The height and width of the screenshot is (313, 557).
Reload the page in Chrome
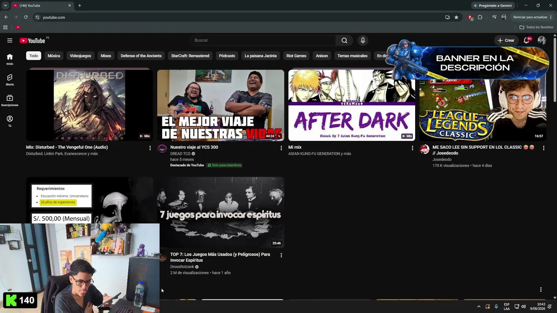pyautogui.click(x=26, y=17)
